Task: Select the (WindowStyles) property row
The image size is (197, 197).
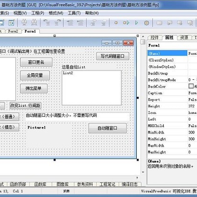Action: coord(172,67)
